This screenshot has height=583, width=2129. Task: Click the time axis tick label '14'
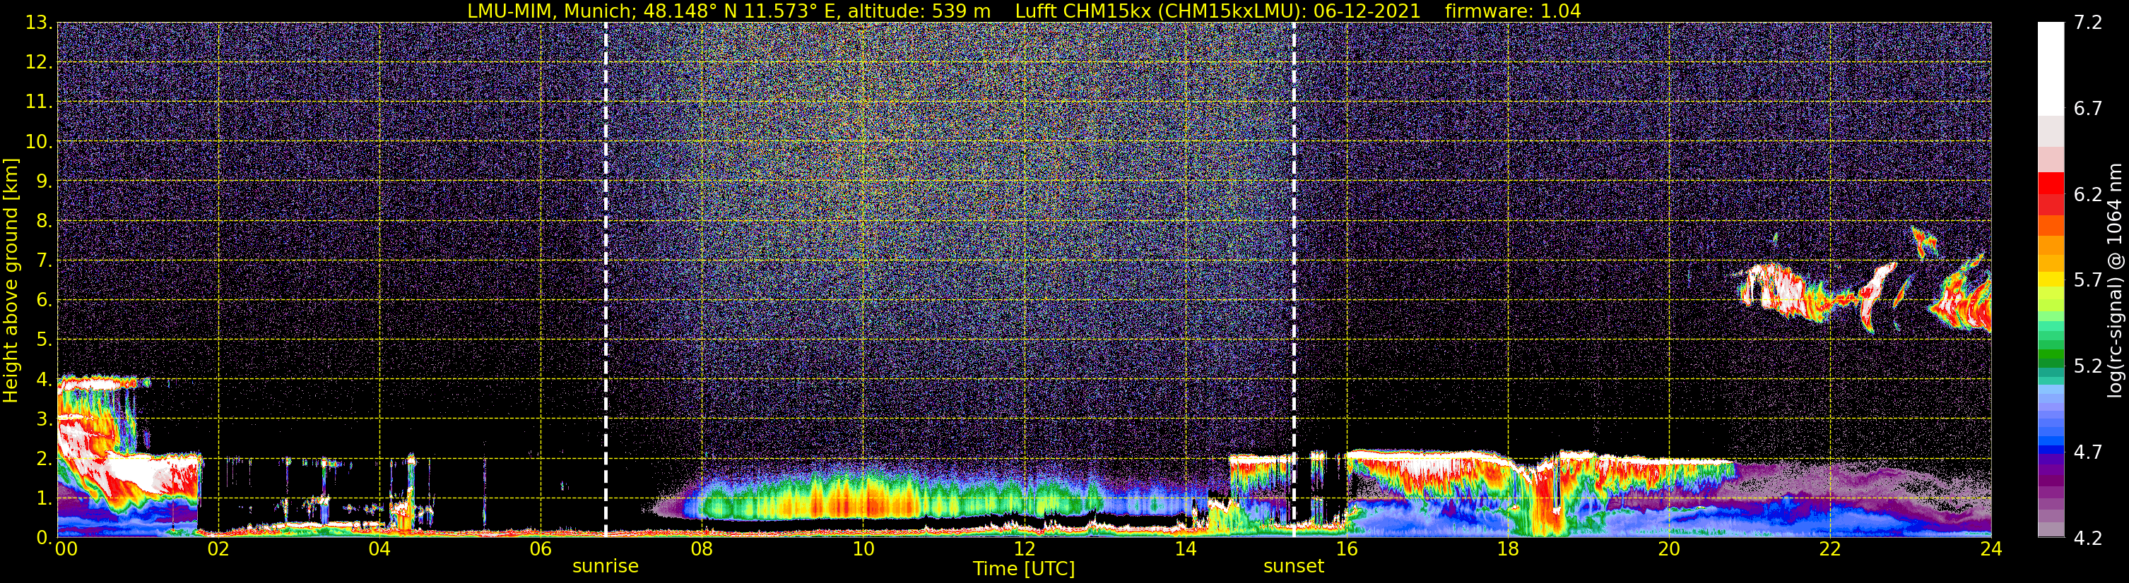[x=1185, y=549]
